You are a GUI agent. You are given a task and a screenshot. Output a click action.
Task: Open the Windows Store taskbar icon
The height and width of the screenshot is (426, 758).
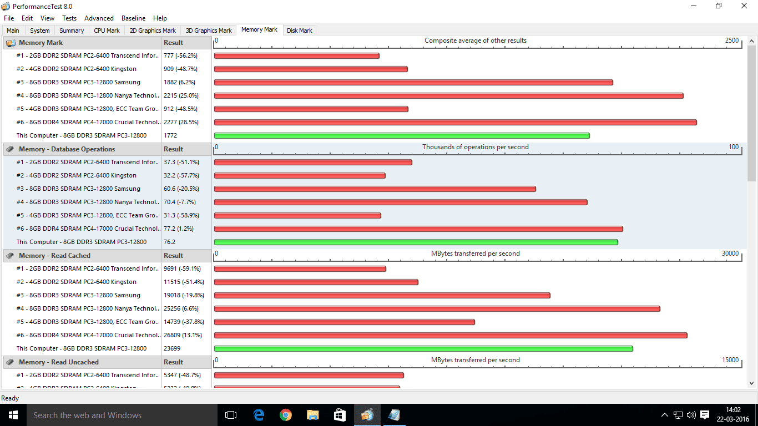(340, 415)
